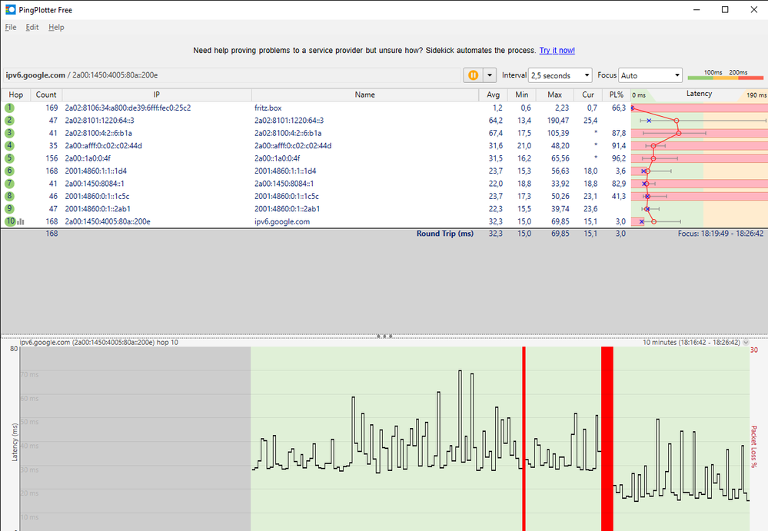
Task: Click the Focus: 18:19:49 - 18:26:42 text
Action: (720, 234)
